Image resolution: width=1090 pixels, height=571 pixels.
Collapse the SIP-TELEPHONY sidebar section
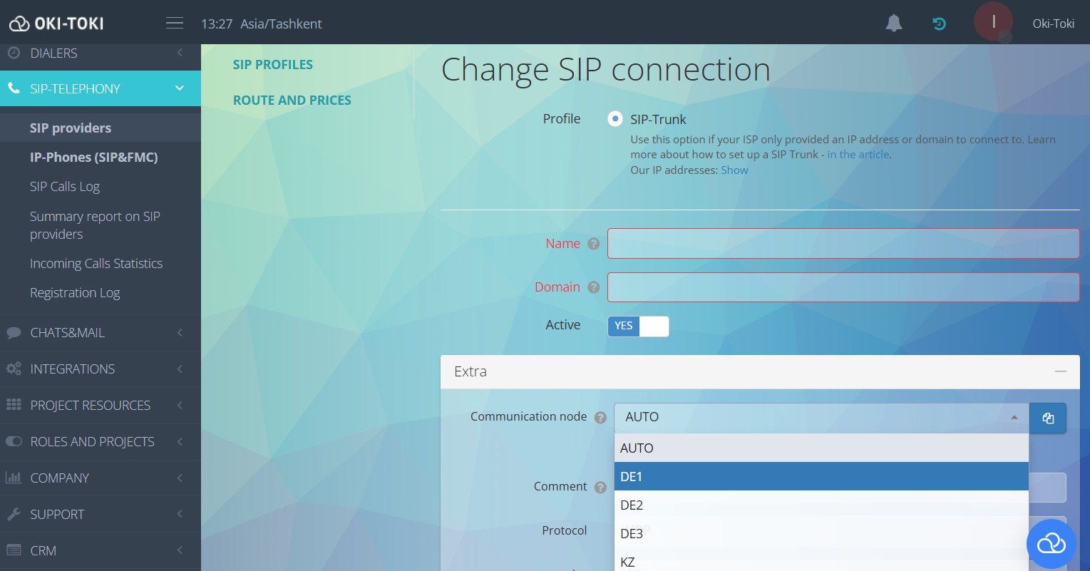[x=100, y=88]
